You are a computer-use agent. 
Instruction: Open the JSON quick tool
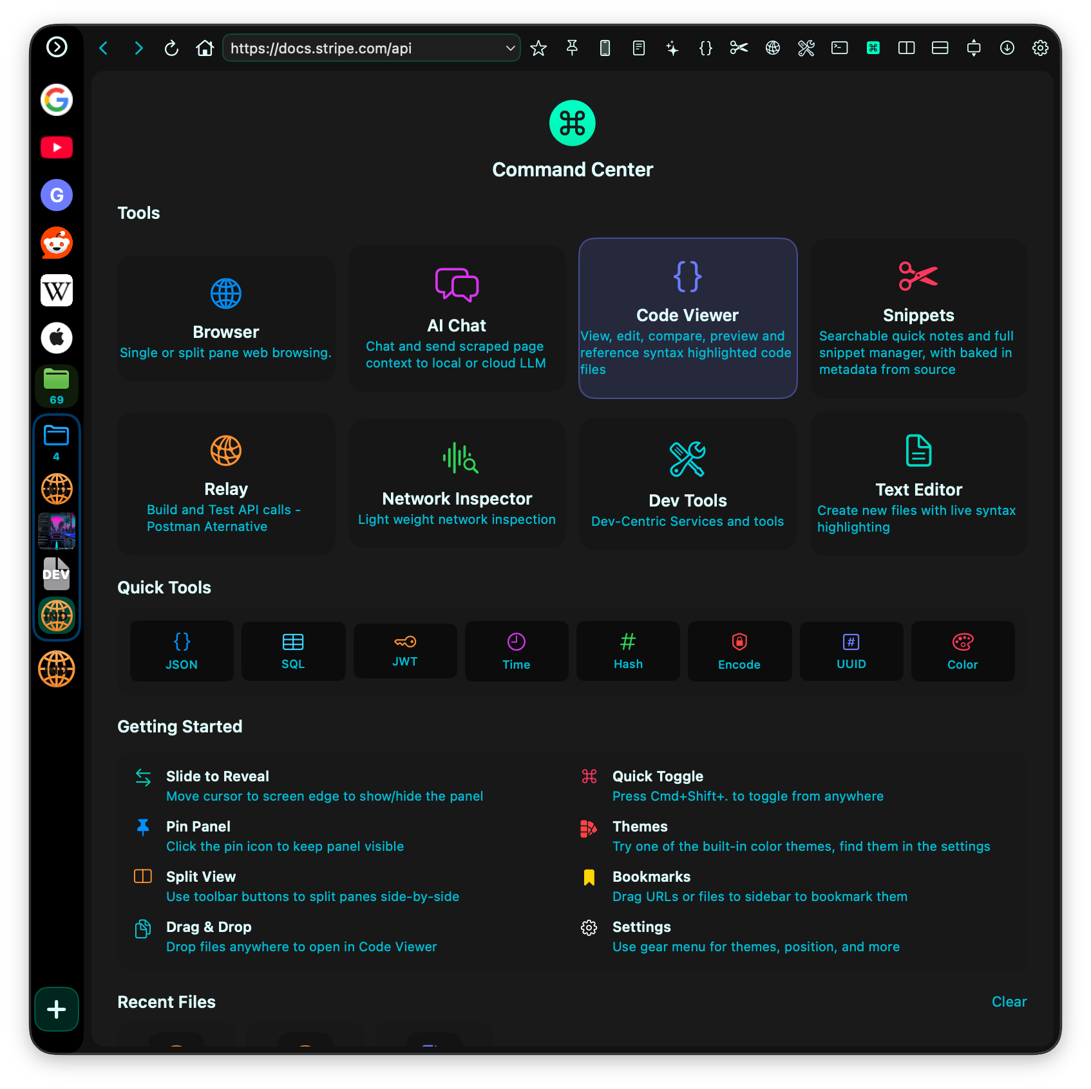(181, 651)
